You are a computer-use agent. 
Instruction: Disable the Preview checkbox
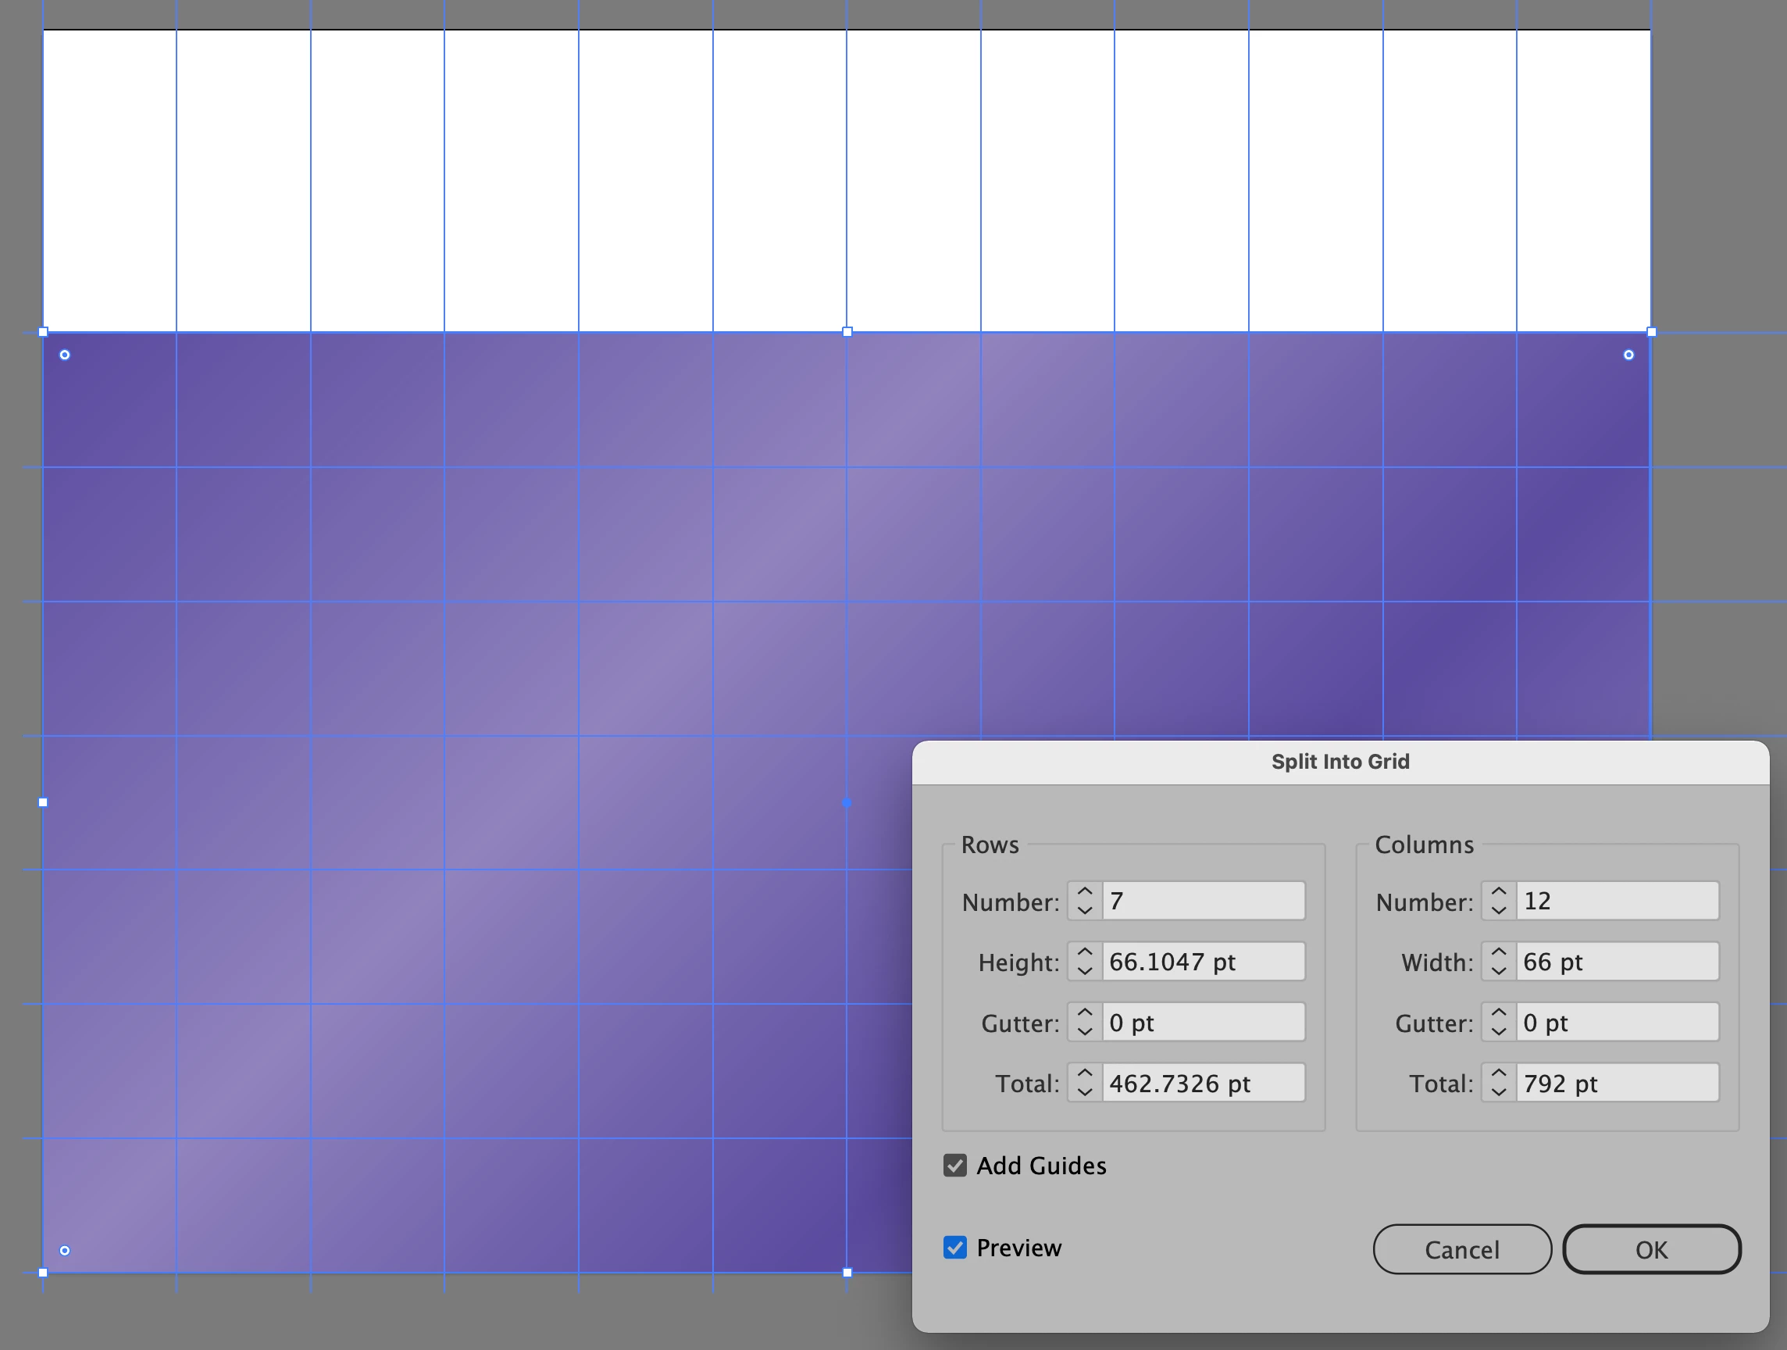coord(955,1248)
